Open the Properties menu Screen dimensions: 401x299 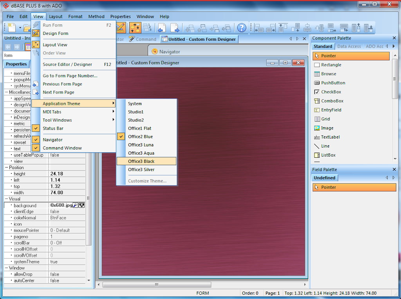point(121,16)
